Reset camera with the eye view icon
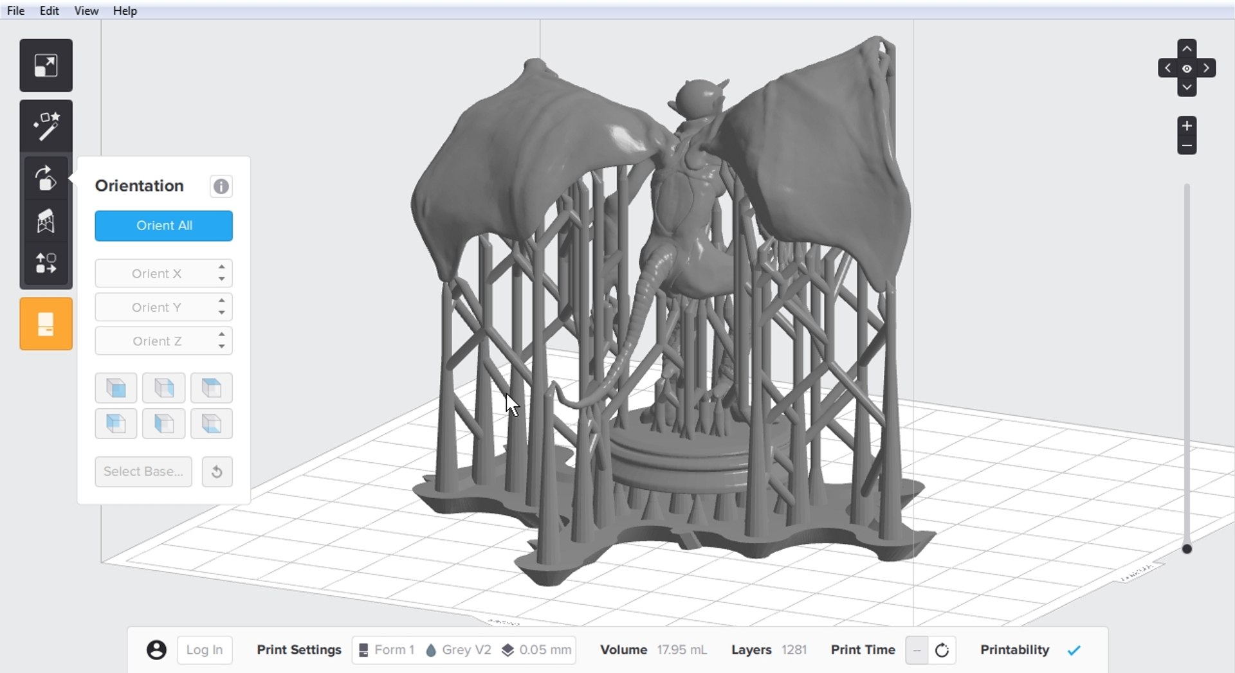Image resolution: width=1235 pixels, height=673 pixels. (x=1187, y=68)
